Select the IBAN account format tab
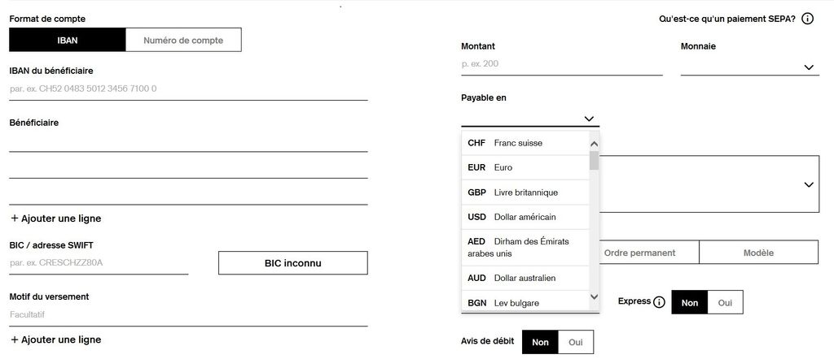 click(68, 40)
